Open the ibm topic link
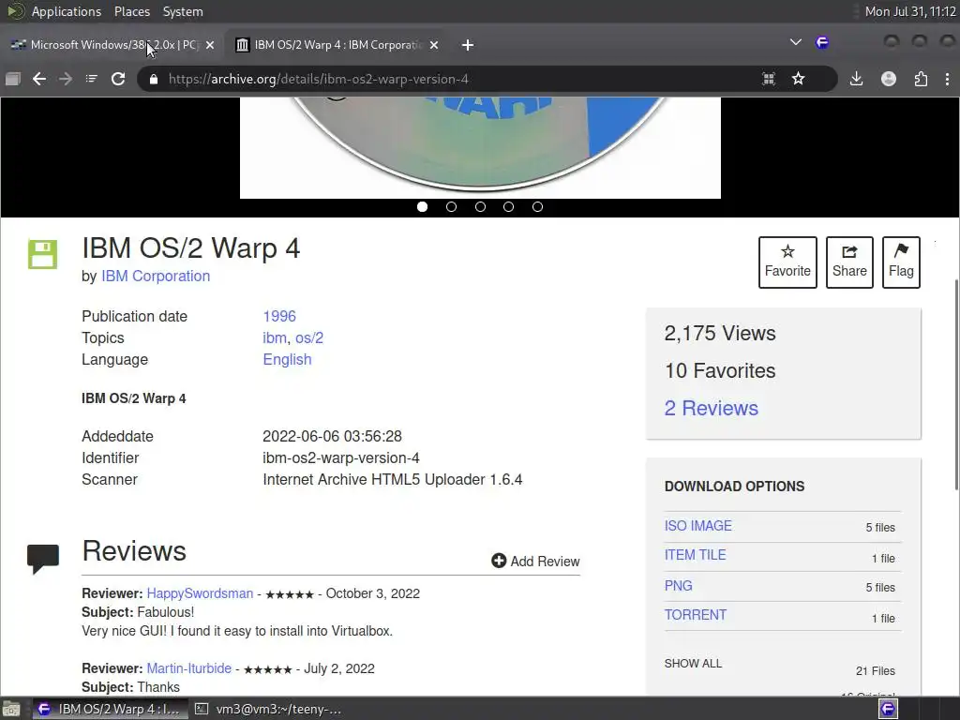The image size is (960, 720). pos(275,337)
